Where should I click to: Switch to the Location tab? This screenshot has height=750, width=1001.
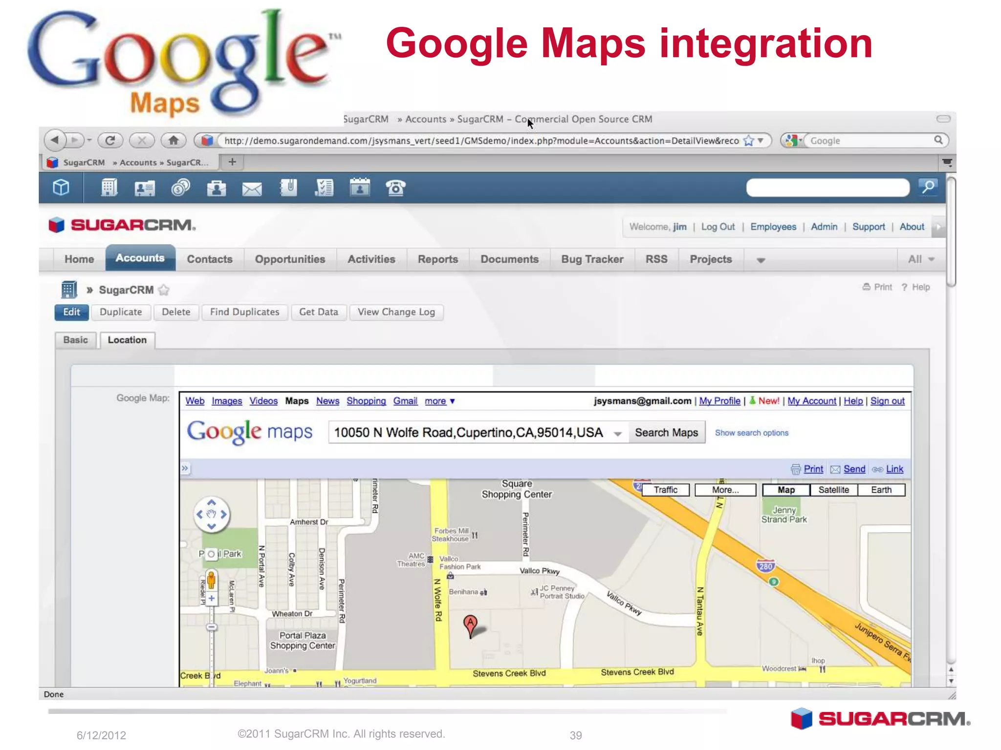point(127,340)
